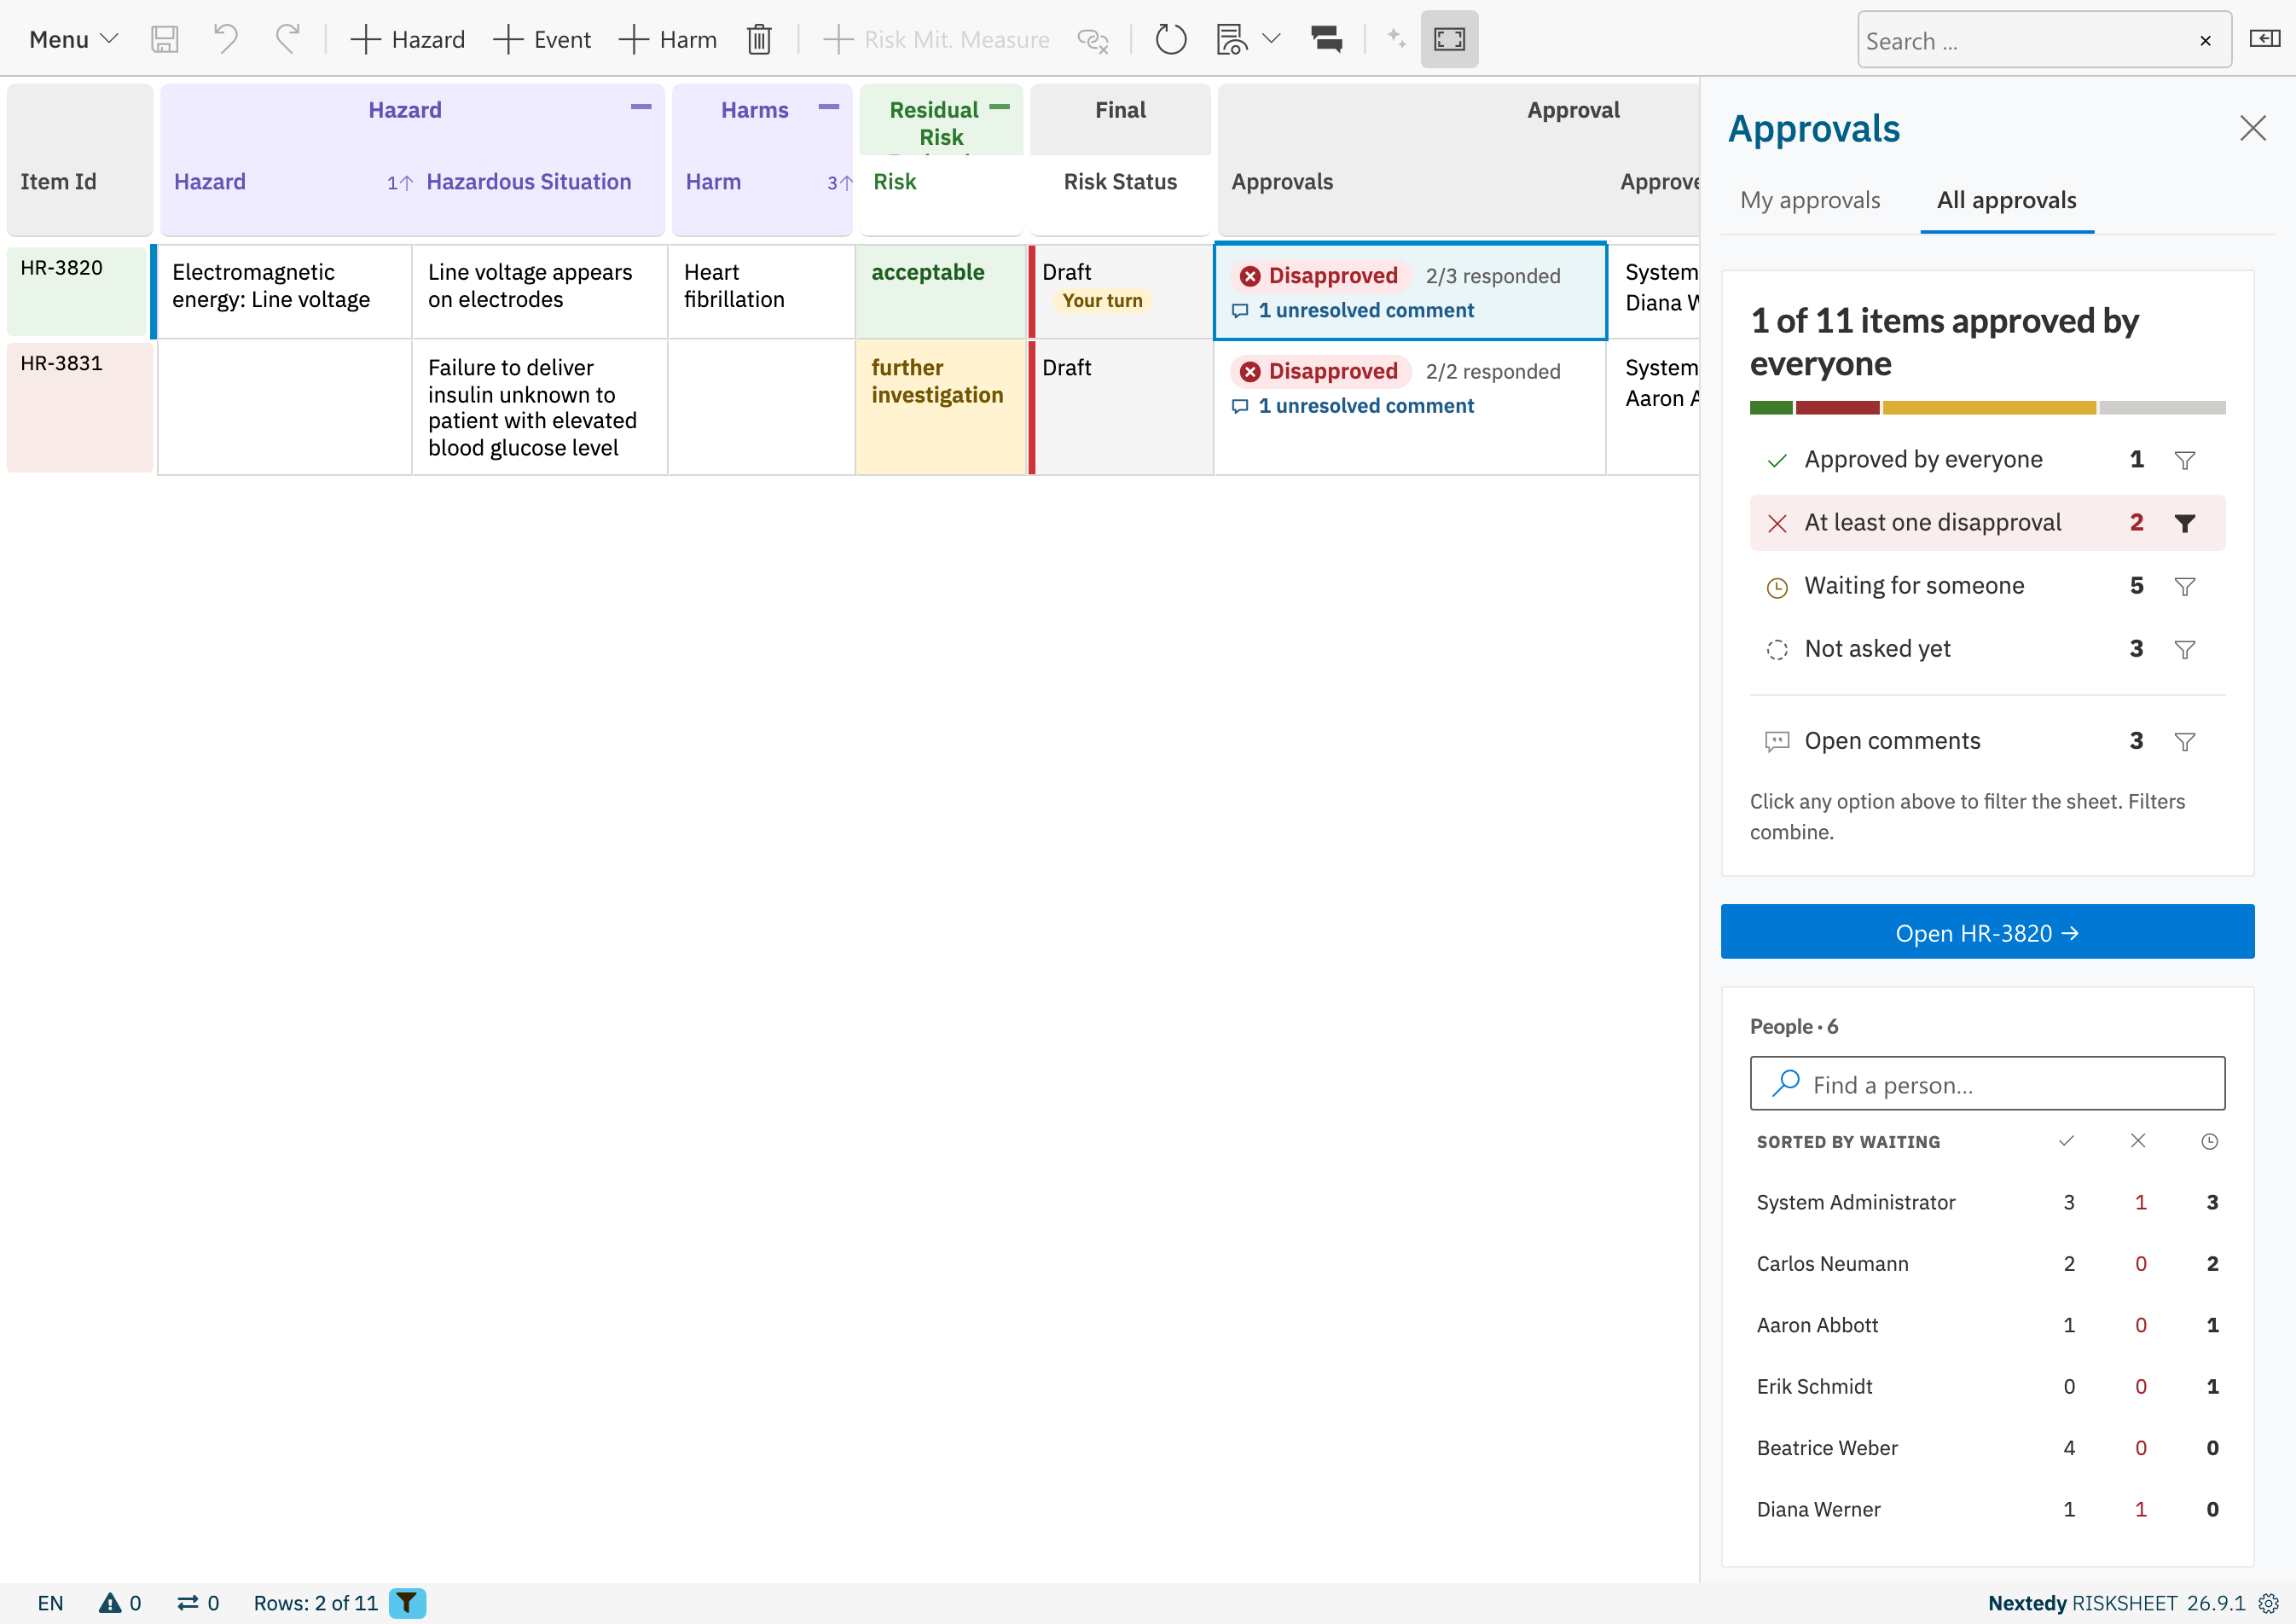Toggle off At least one disapproval filter
The width and height of the screenshot is (2296, 1624).
pos(2184,523)
